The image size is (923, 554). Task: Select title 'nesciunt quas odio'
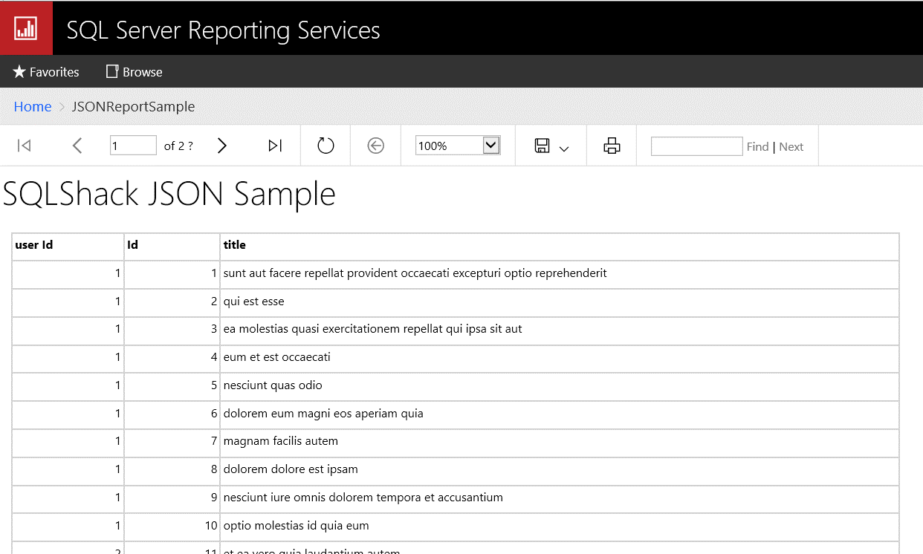point(273,385)
